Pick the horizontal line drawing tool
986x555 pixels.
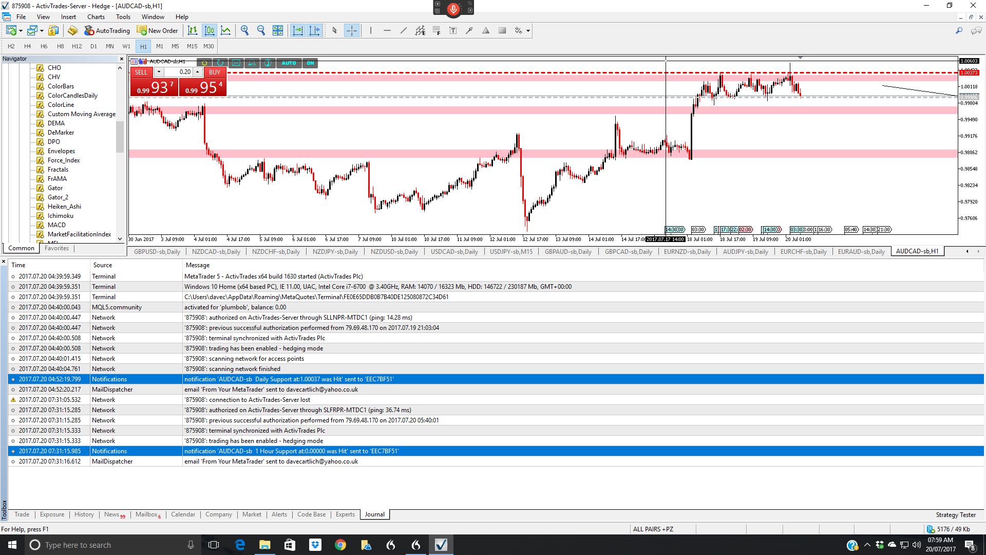pyautogui.click(x=387, y=31)
